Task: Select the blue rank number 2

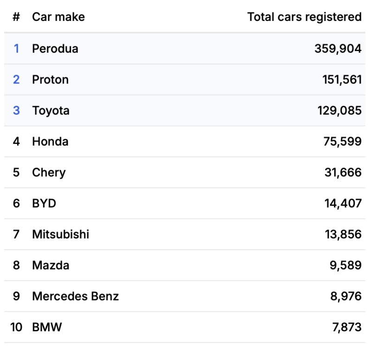Action: pos(16,80)
